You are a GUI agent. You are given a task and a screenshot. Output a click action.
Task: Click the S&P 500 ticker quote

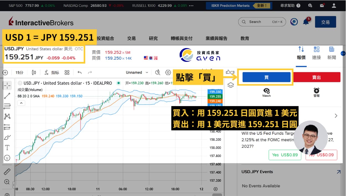(x=32, y=6)
